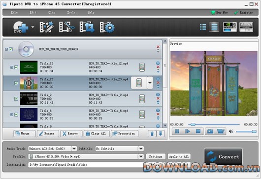Move selected item up with arrow button
Screen dimensions: 261x179
pos(152,134)
